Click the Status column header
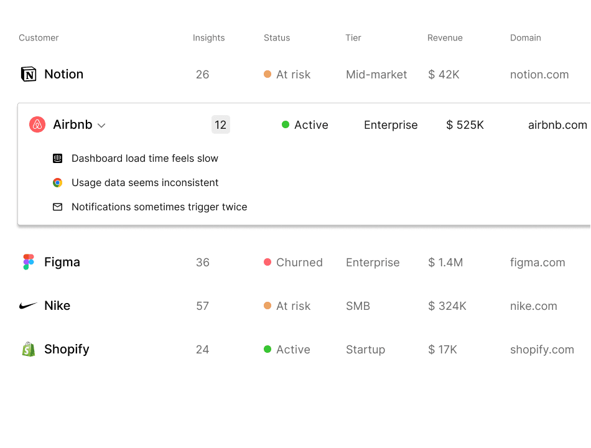Image resolution: width=591 pixels, height=448 pixels. click(x=277, y=38)
